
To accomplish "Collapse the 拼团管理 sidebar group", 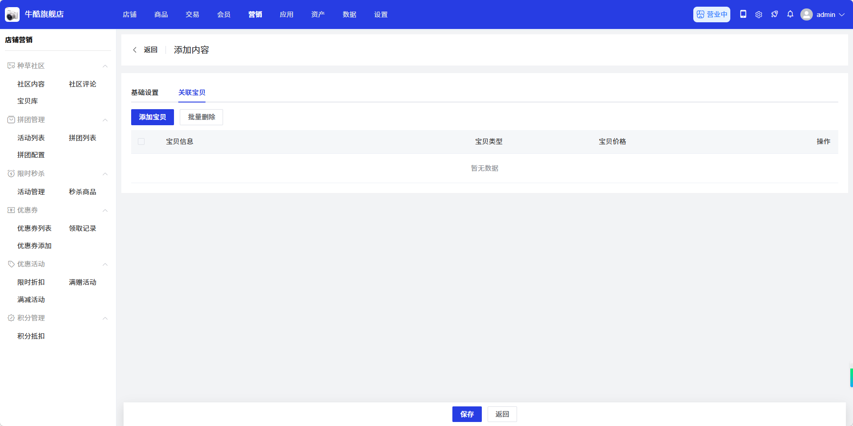I will pyautogui.click(x=105, y=120).
